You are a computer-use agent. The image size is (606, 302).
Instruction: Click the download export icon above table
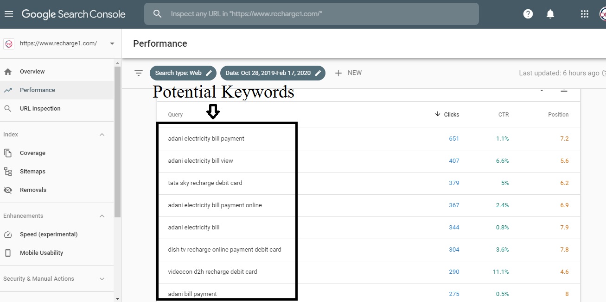(564, 90)
